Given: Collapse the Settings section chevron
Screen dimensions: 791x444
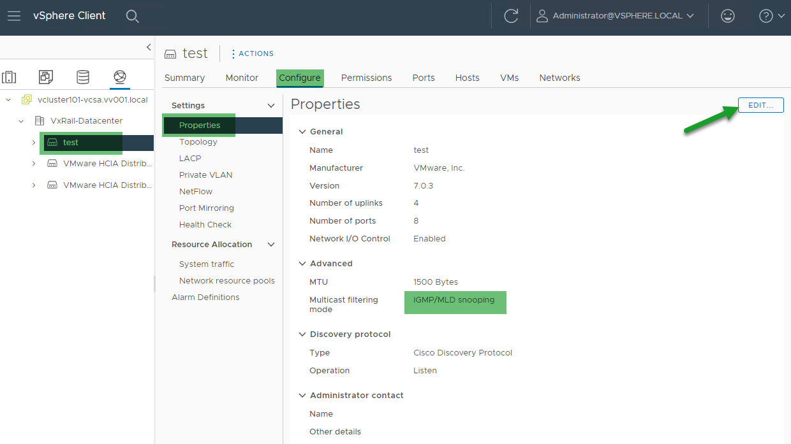Looking at the screenshot, I should (x=271, y=106).
